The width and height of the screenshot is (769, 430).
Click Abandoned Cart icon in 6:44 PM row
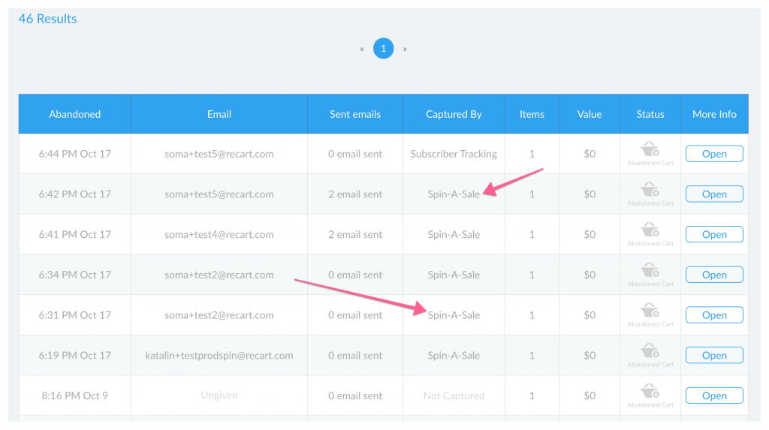650,149
